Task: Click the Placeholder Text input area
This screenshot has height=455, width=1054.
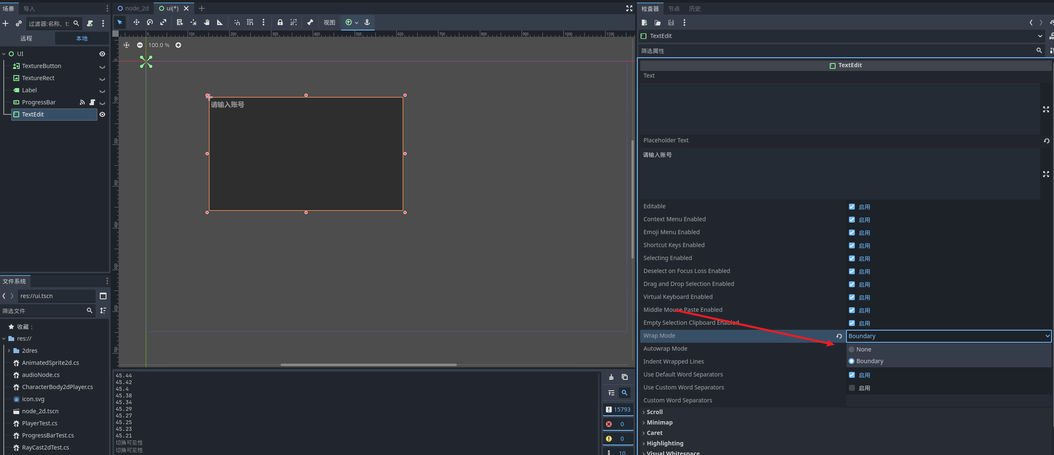Action: pos(839,173)
